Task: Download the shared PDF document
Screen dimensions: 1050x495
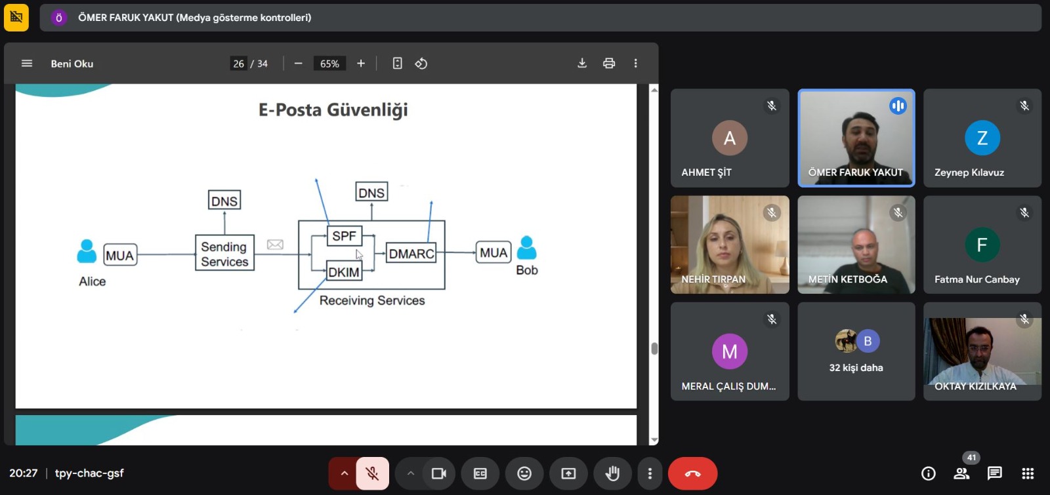Action: 581,63
